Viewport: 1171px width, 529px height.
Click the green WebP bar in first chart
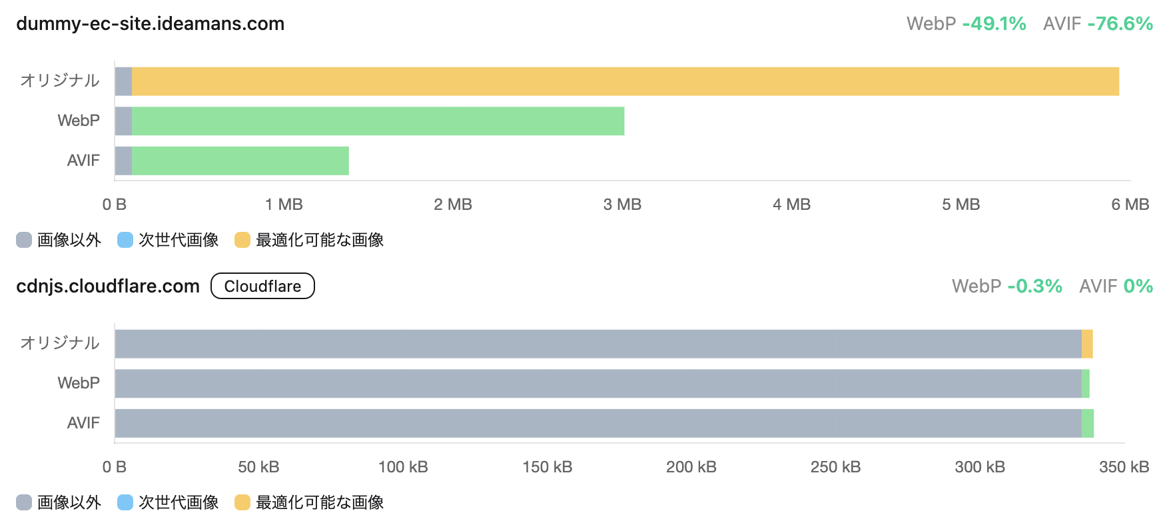(x=378, y=121)
